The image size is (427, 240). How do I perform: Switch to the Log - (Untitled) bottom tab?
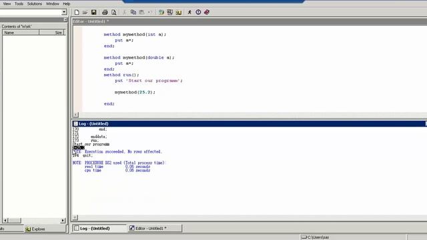[x=99, y=228]
